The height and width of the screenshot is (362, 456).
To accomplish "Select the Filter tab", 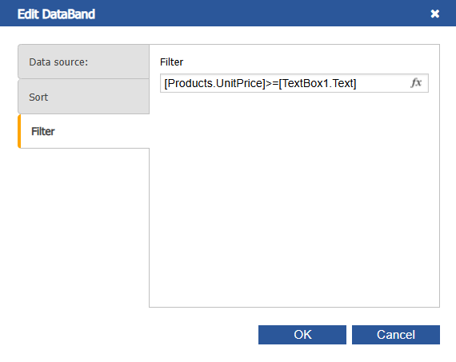I will click(84, 131).
